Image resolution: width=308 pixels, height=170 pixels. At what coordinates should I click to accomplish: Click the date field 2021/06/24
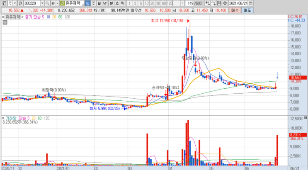coord(238,3)
